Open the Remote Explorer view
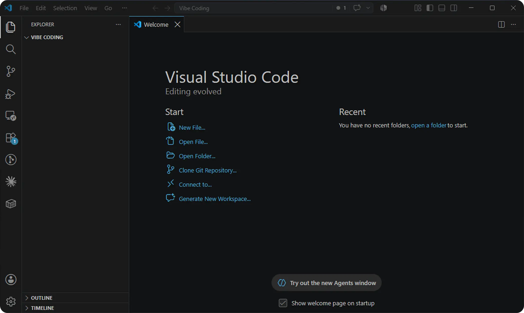The height and width of the screenshot is (313, 524). (11, 116)
